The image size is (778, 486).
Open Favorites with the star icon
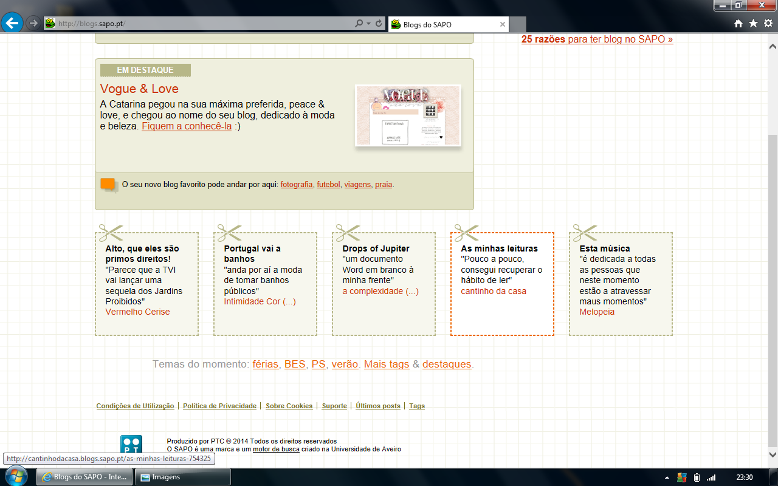pyautogui.click(x=753, y=24)
